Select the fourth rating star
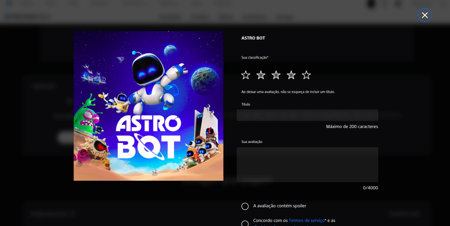The image size is (450, 226). click(x=291, y=75)
